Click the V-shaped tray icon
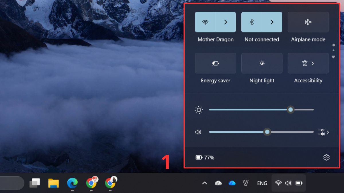The width and height of the screenshot is (344, 193). click(245, 183)
